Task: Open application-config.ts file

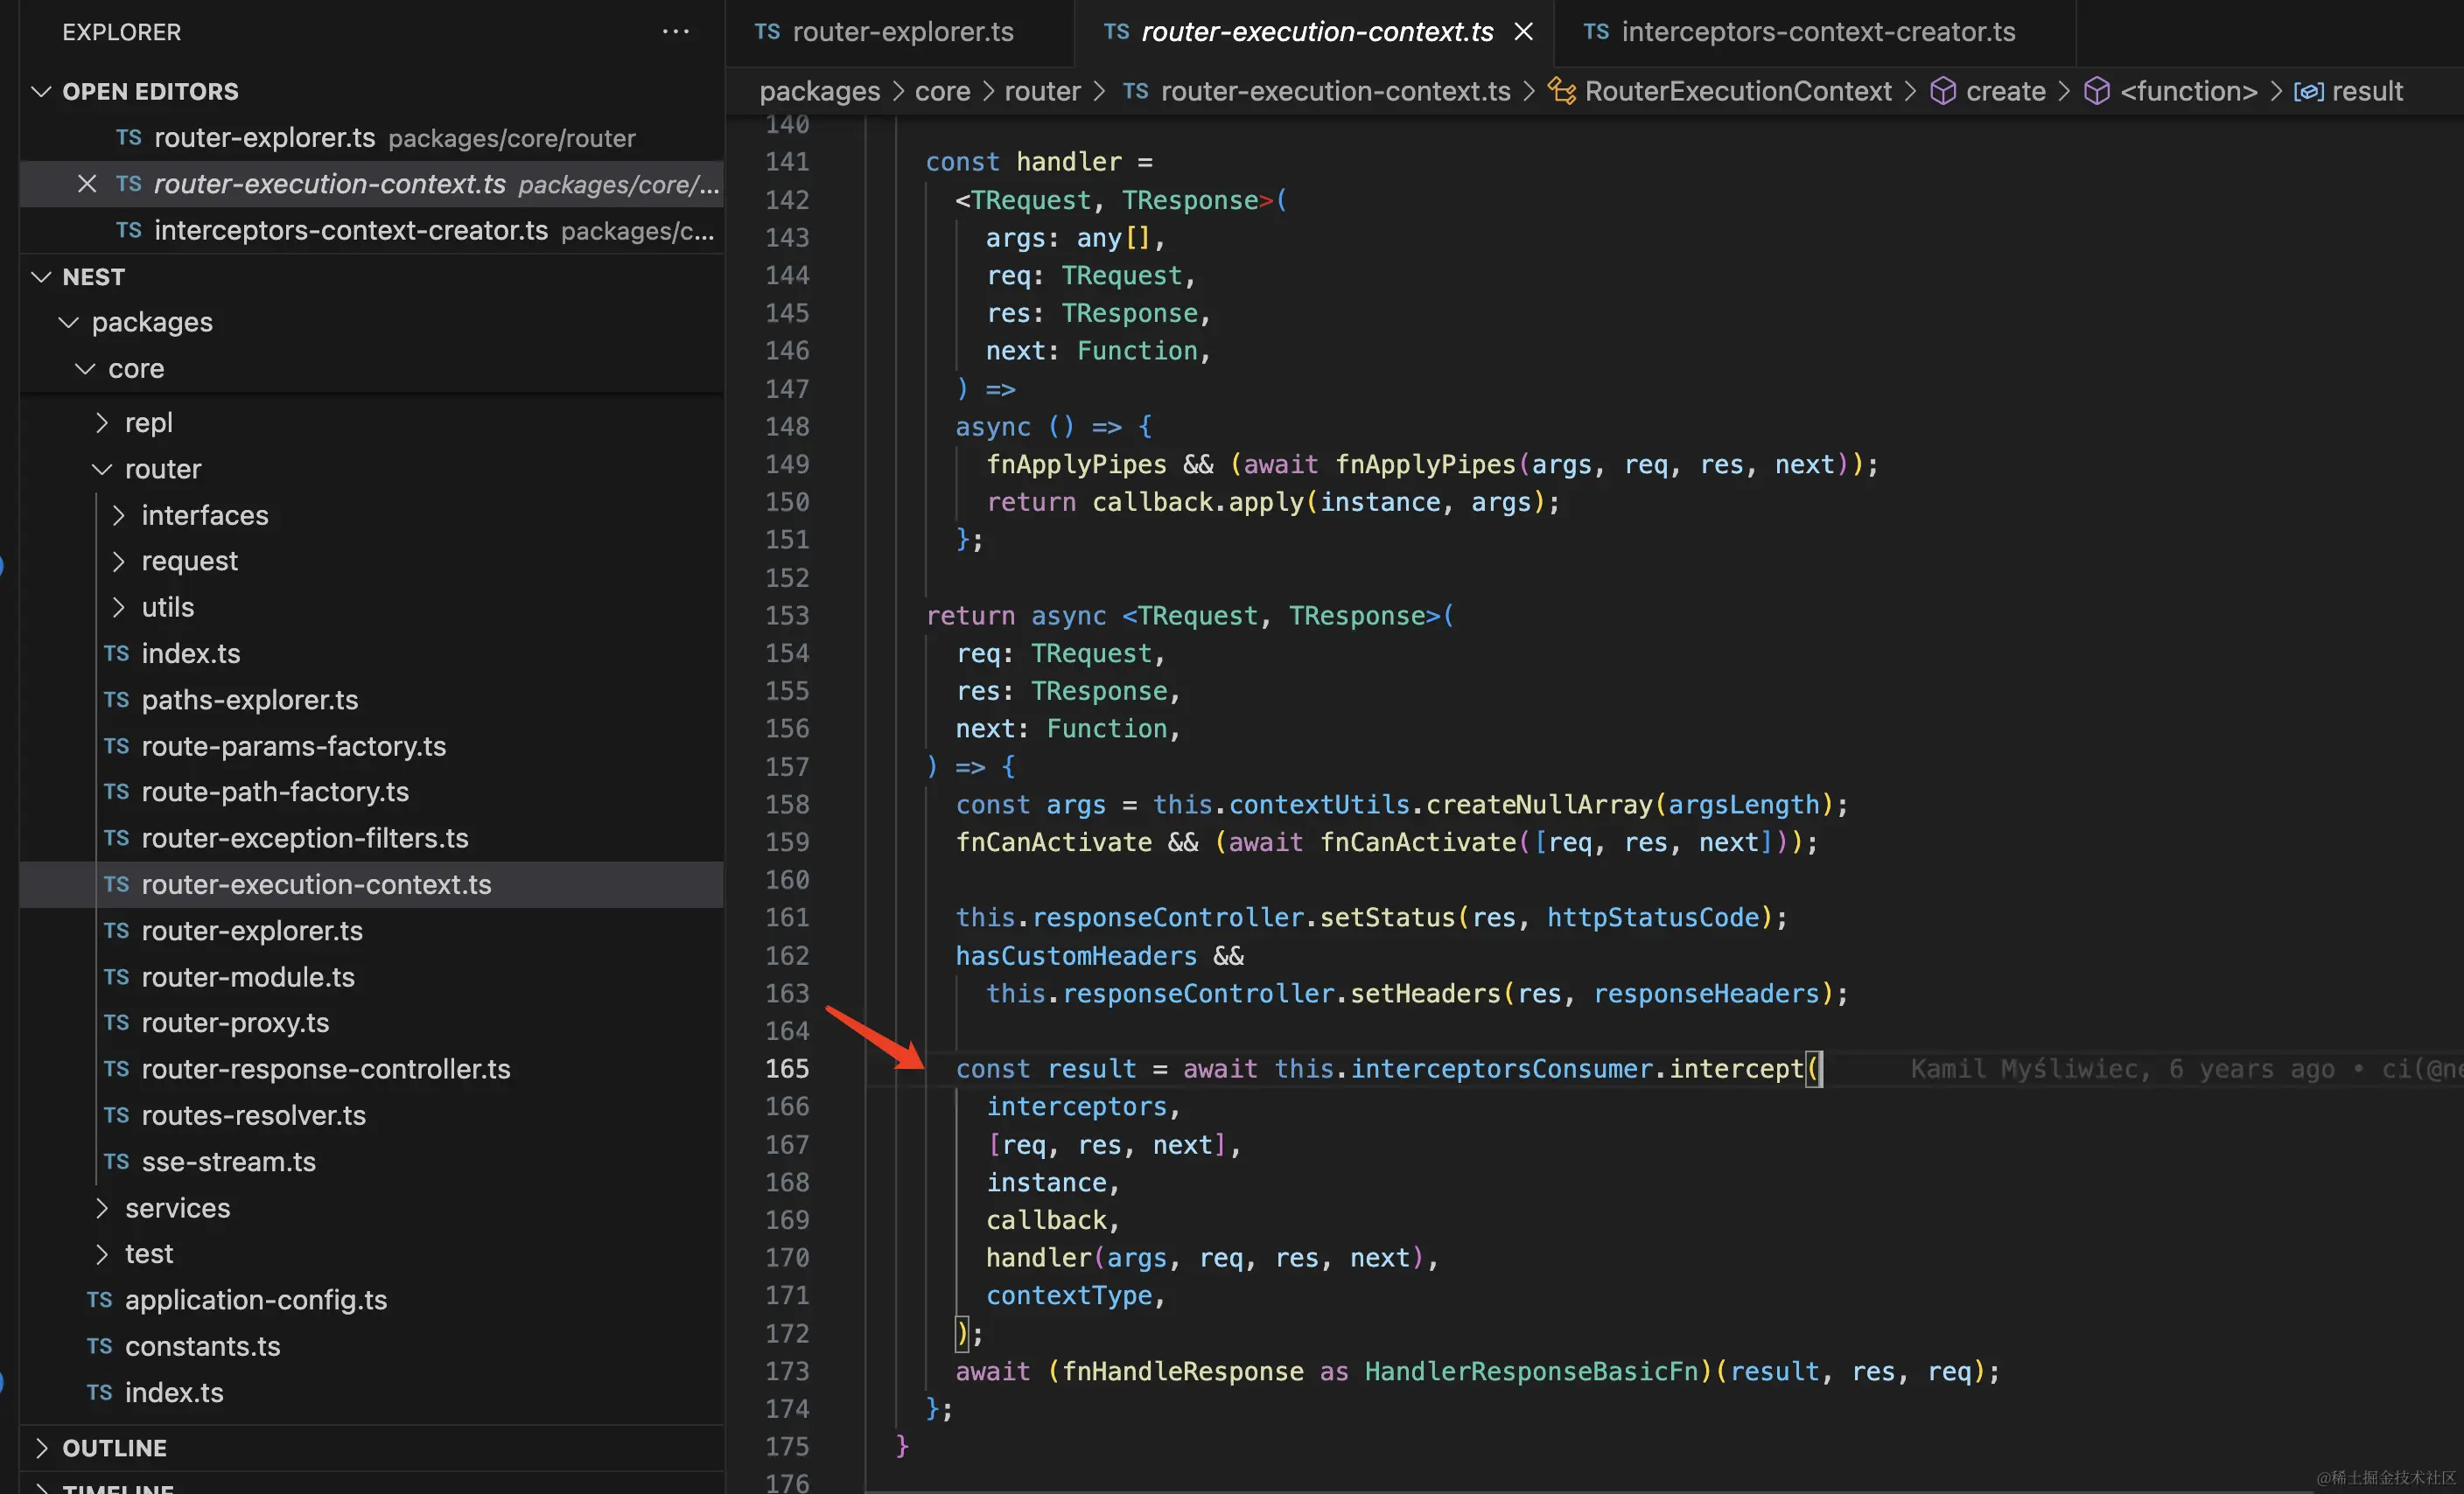Action: pyautogui.click(x=372, y=1300)
